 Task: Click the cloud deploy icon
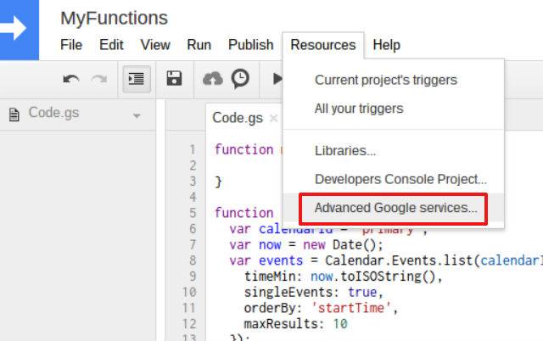(213, 79)
